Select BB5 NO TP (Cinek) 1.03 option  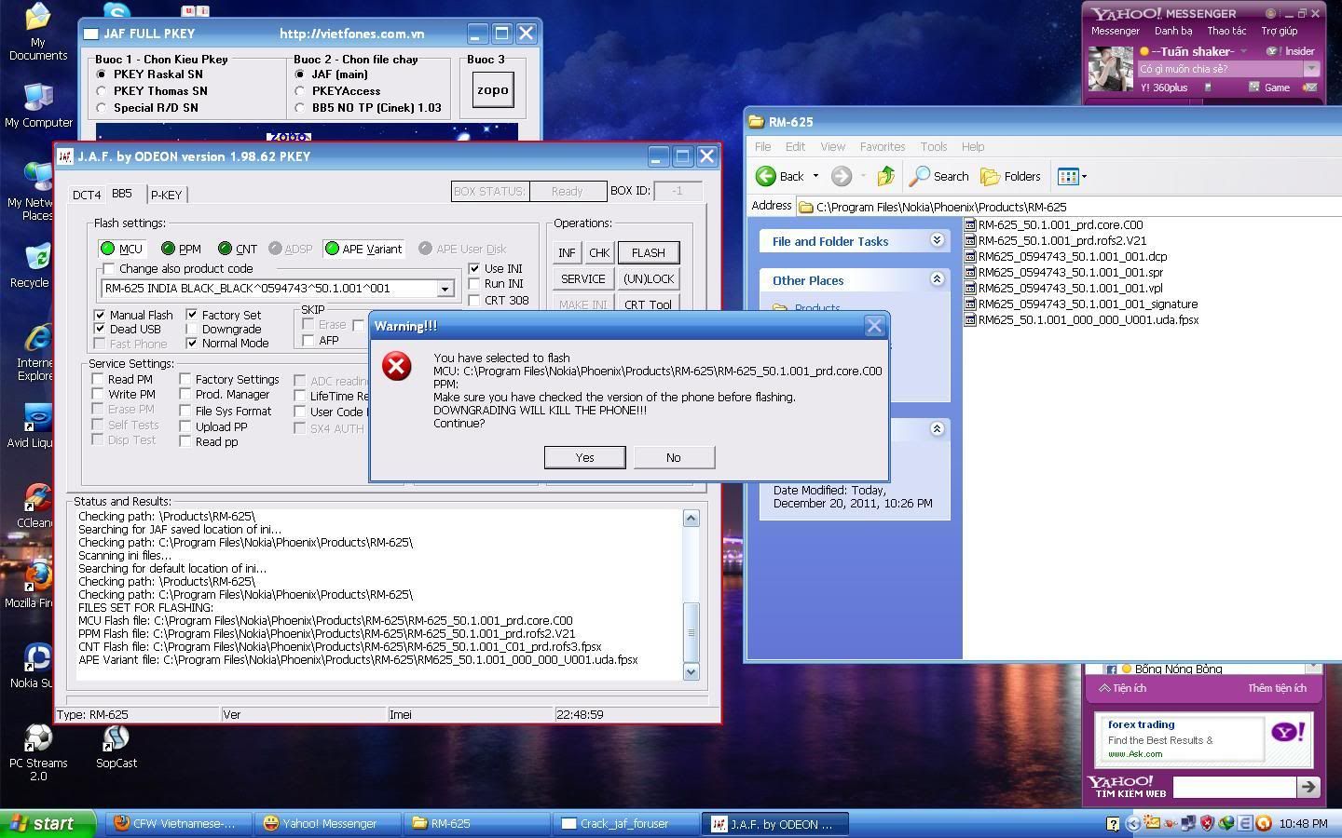300,108
